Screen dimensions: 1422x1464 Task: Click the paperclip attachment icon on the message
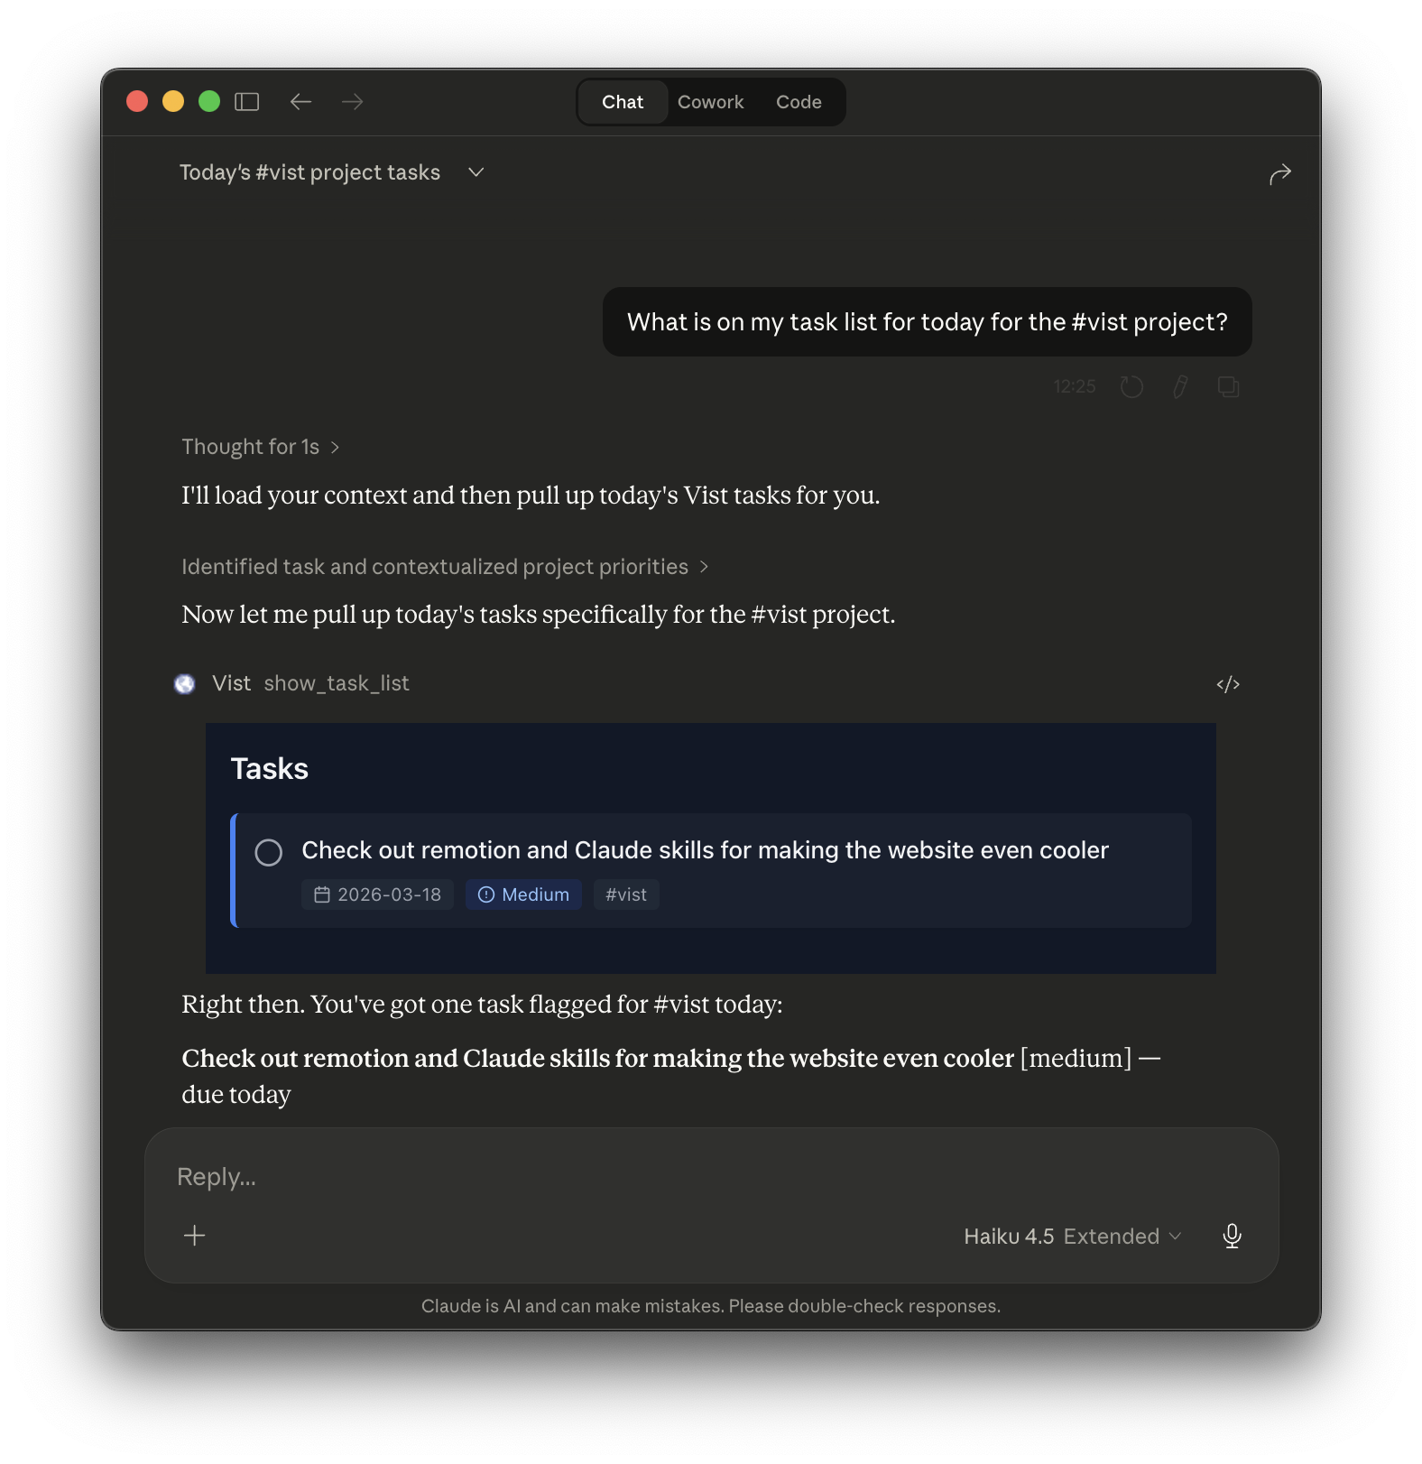pyautogui.click(x=1179, y=386)
